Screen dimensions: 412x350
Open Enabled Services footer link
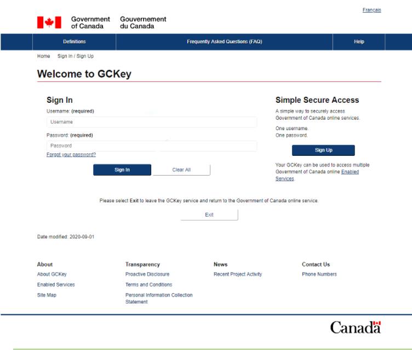56,285
